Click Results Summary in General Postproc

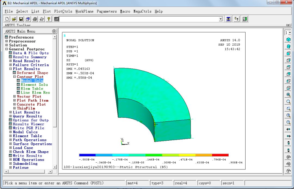30,57
